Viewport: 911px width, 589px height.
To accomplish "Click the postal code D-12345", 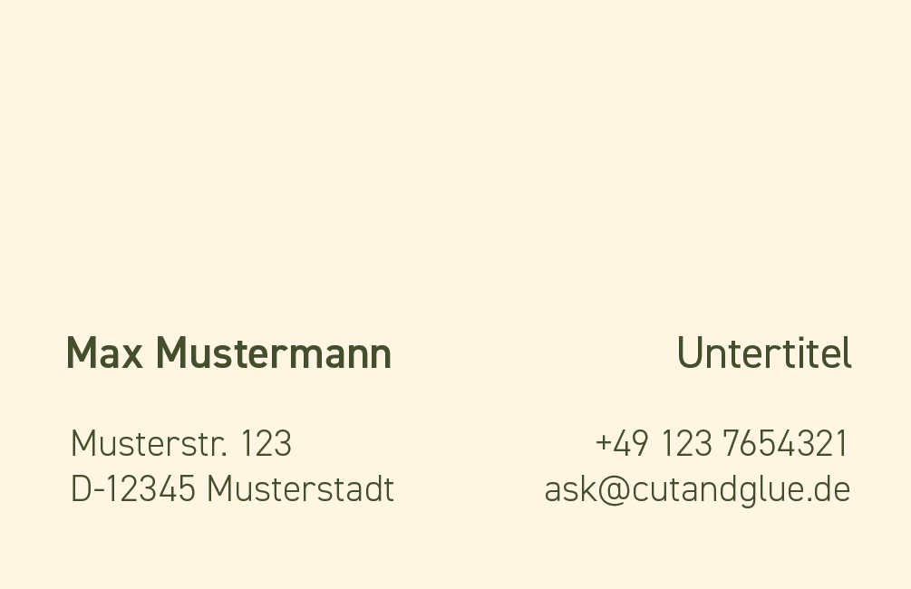I will (132, 489).
